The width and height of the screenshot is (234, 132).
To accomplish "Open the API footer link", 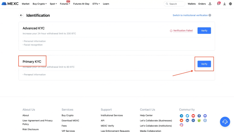I will [102, 120].
